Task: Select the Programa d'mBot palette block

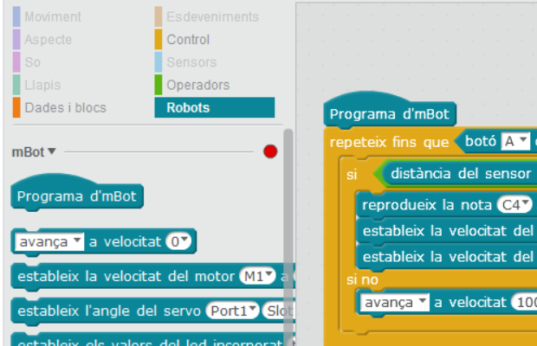Action: coord(77,193)
